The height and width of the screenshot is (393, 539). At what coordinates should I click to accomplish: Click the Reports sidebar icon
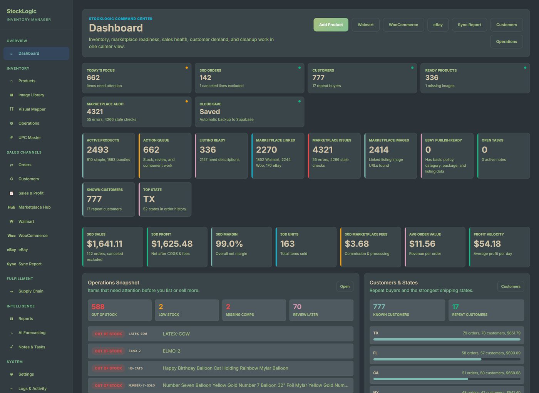(x=12, y=319)
